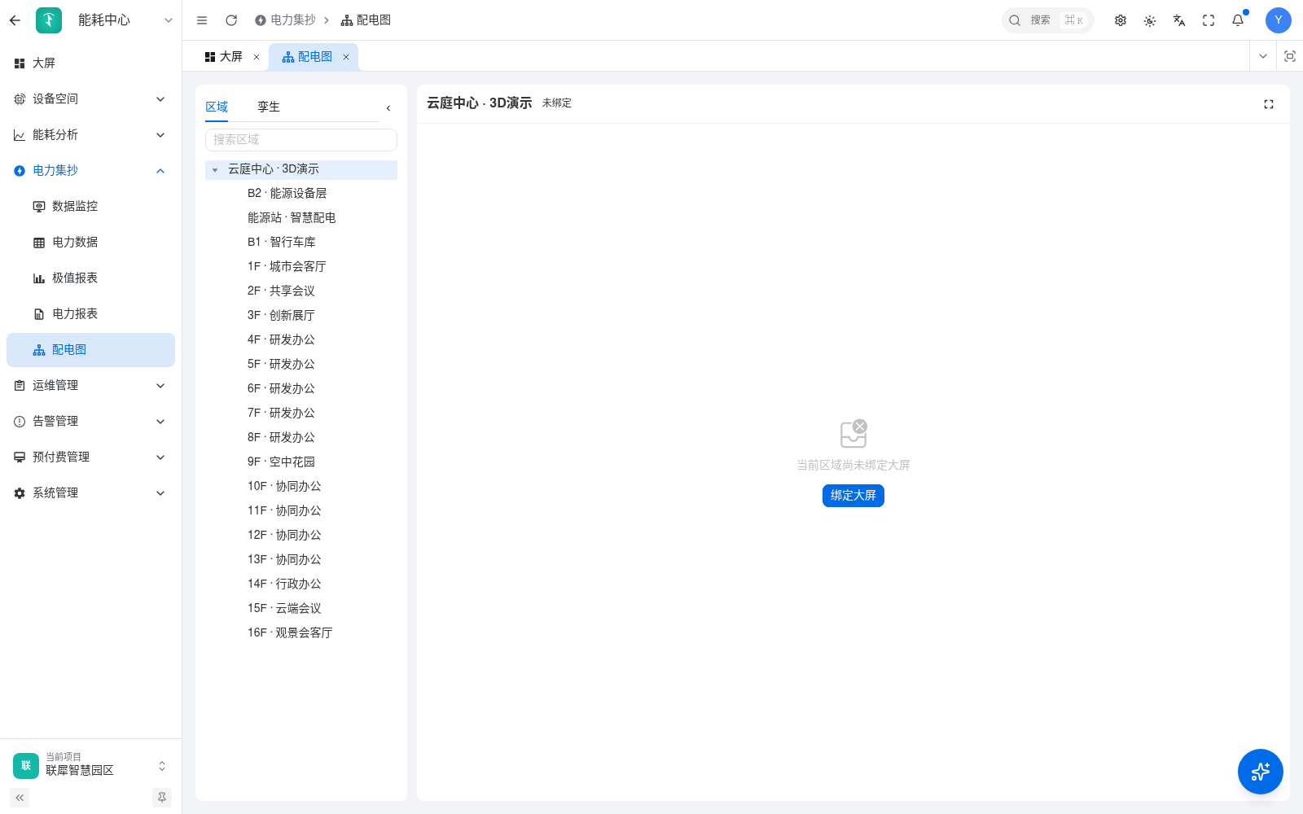The image size is (1303, 814).
Task: Switch theme with the sun icon
Action: tap(1150, 20)
